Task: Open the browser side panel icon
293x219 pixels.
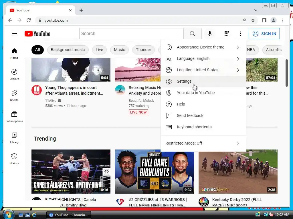Action: tap(264, 20)
